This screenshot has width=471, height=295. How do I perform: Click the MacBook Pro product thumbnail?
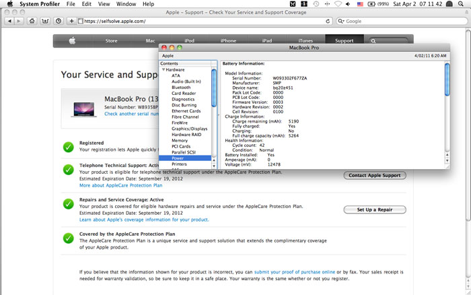pos(84,109)
